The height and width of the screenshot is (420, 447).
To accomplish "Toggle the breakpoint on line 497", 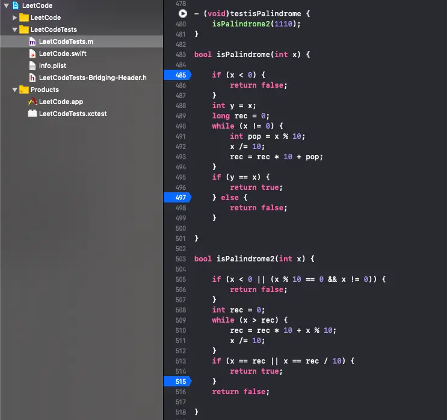I will point(177,197).
